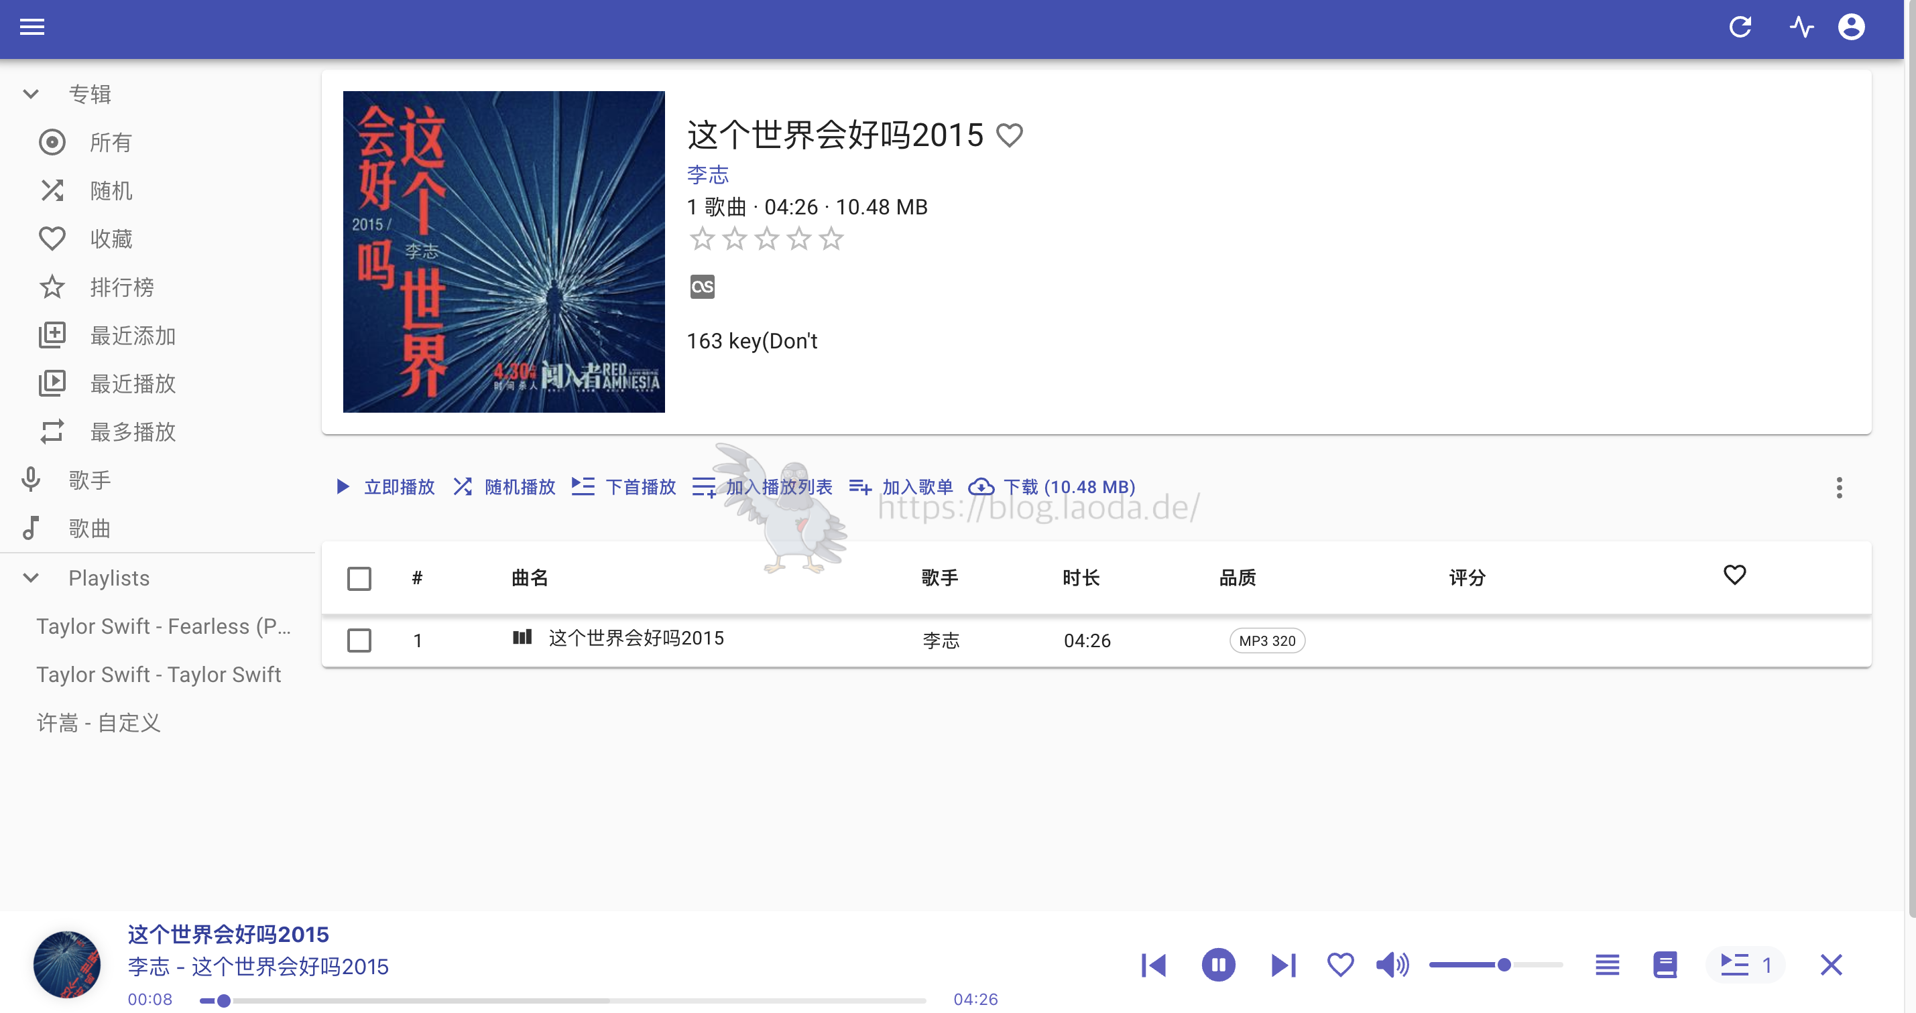The height and width of the screenshot is (1013, 1916).
Task: Check the checkbox for track 1
Action: [x=359, y=640]
